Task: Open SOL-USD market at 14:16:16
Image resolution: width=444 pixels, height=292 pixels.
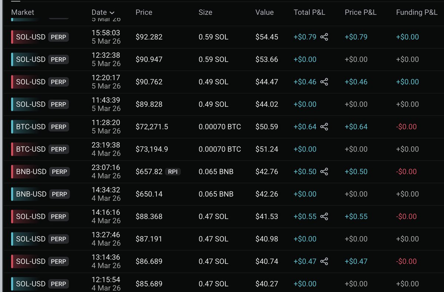Action: [31, 217]
